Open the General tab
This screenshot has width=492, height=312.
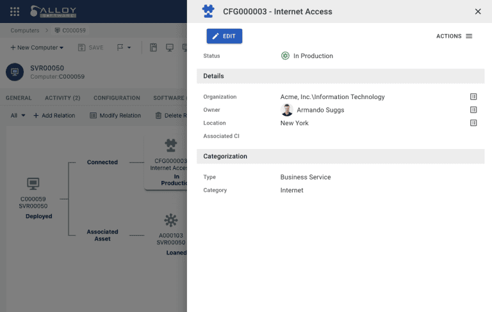click(19, 98)
